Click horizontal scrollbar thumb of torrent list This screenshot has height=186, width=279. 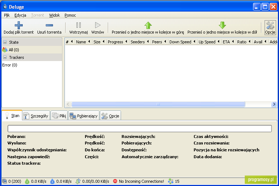158,104
